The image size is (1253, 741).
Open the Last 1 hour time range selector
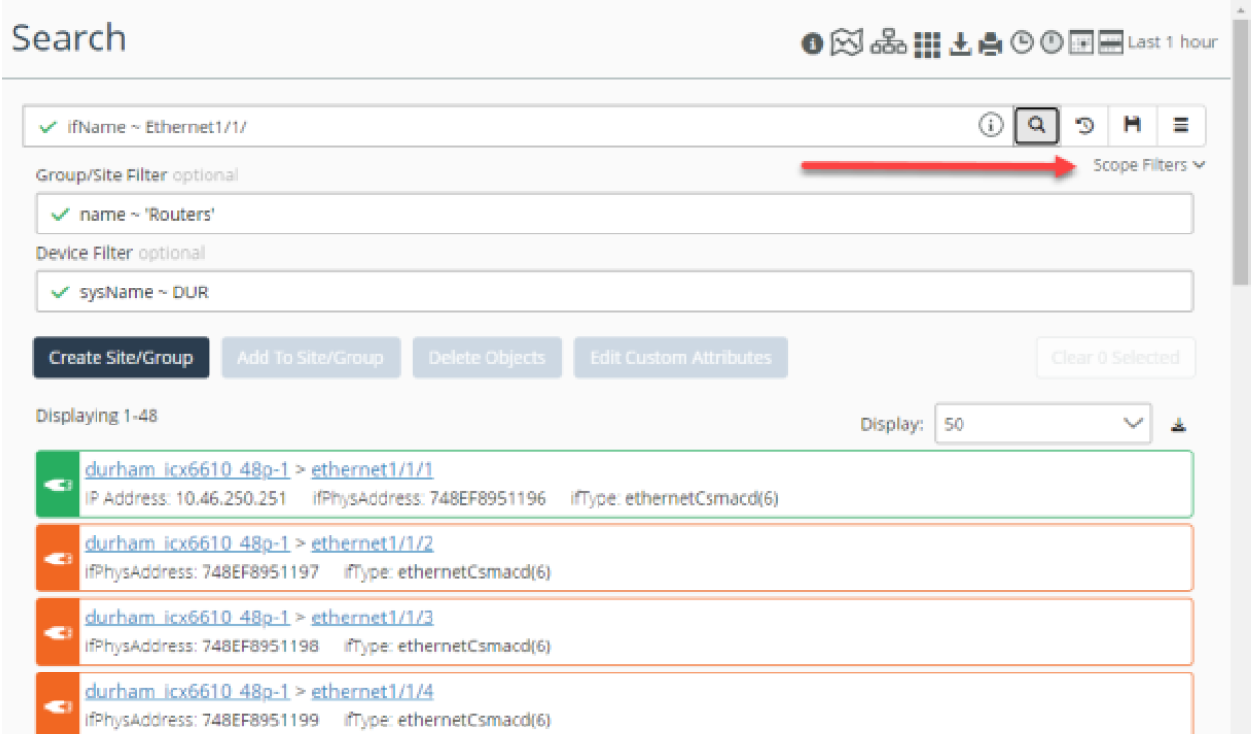tap(1172, 42)
